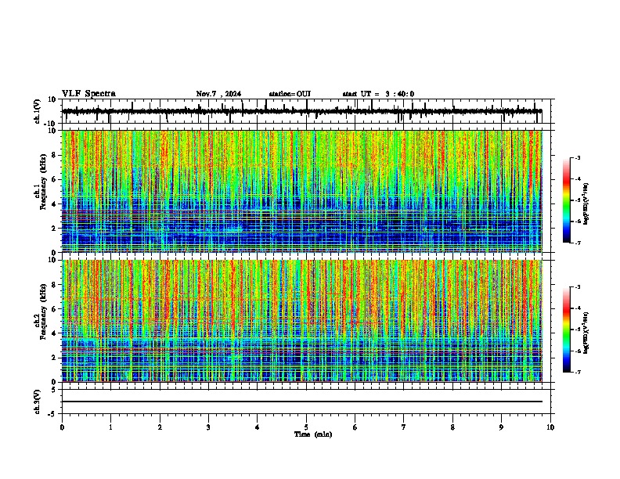Click the "station=OUI" header label
620x479 pixels.
(x=290, y=94)
